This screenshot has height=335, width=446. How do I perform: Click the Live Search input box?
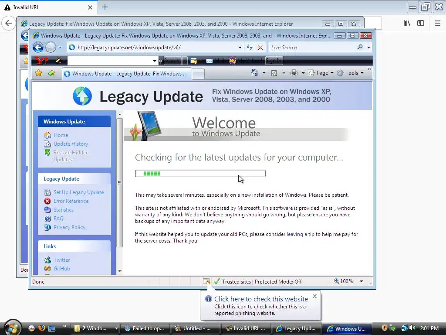(312, 48)
